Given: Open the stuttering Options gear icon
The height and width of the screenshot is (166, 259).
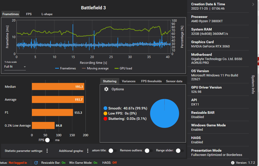Looking at the screenshot, I should click(x=106, y=89).
